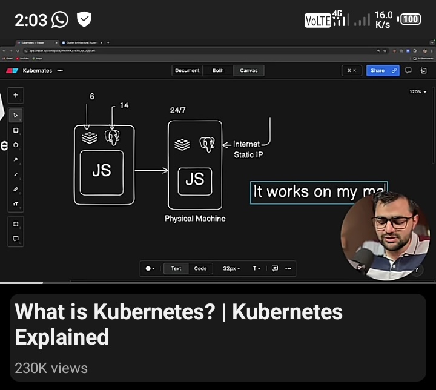This screenshot has height=390, width=436.
Task: Open the 120% zoom dropdown
Action: click(x=418, y=92)
